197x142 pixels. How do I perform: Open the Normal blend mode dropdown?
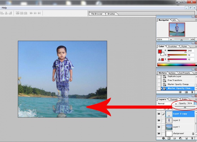tap(167, 103)
